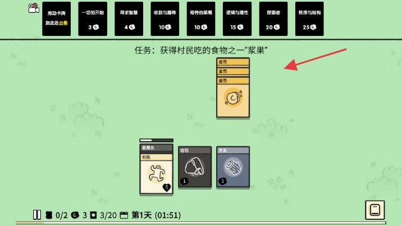
Task: Select the 岩石 rock card
Action: (x=195, y=167)
